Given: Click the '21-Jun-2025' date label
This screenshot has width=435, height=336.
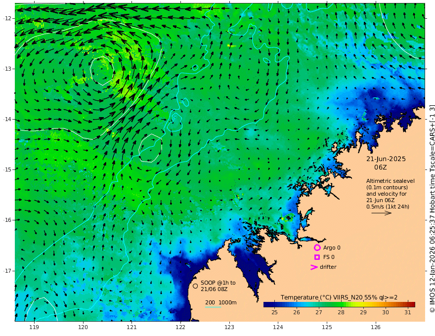Looking at the screenshot, I should 386,159.
